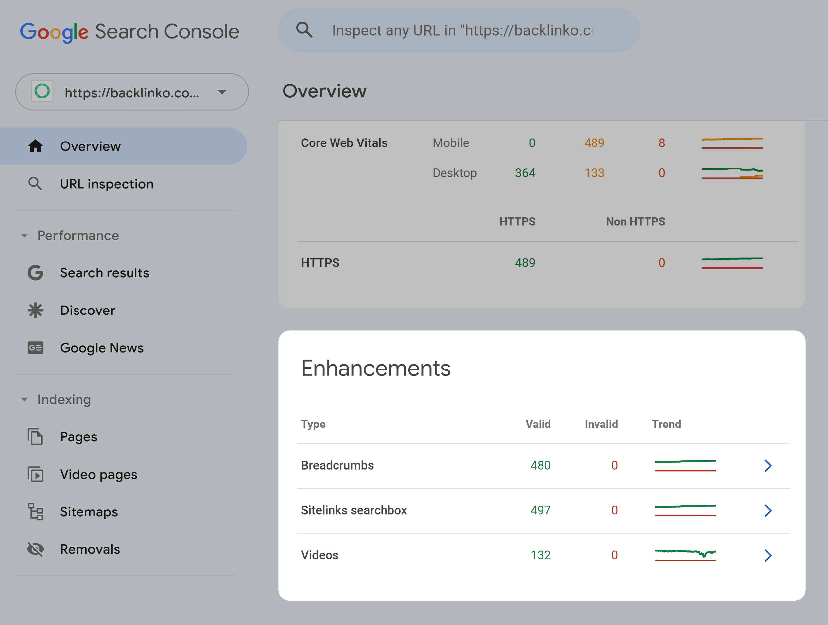Open Removals via the hidden-eye icon

click(x=35, y=549)
